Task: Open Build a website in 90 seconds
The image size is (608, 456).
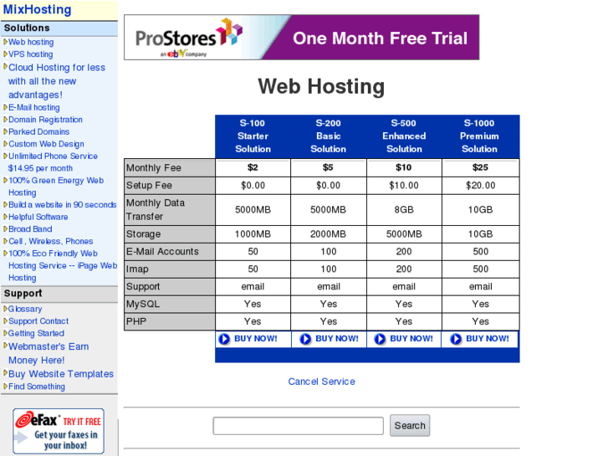Action: click(63, 204)
